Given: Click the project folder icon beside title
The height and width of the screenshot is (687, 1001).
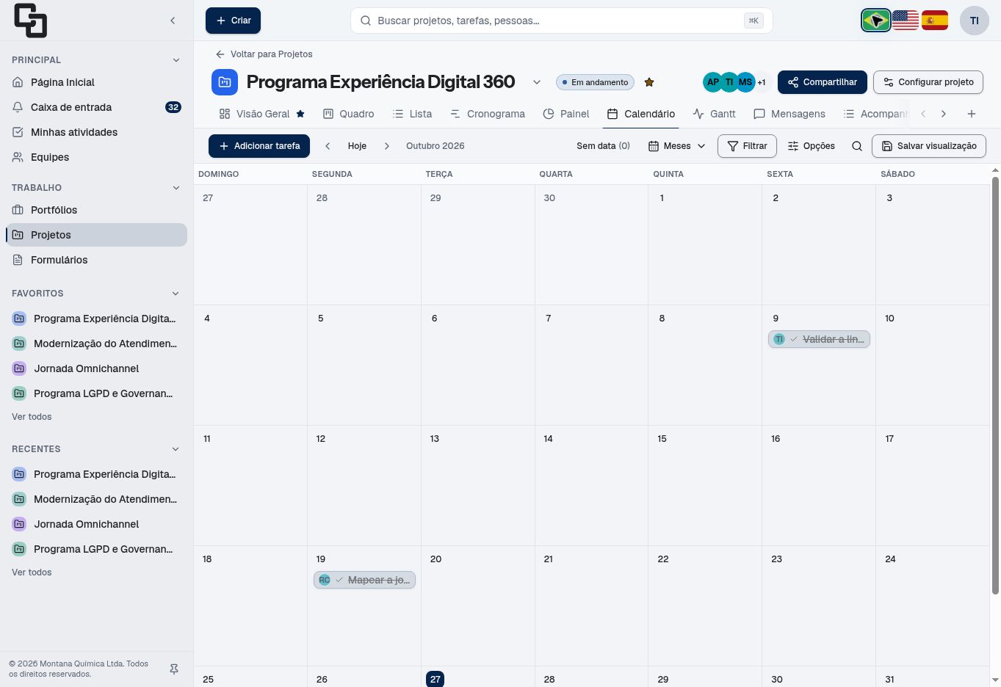Looking at the screenshot, I should [x=225, y=82].
